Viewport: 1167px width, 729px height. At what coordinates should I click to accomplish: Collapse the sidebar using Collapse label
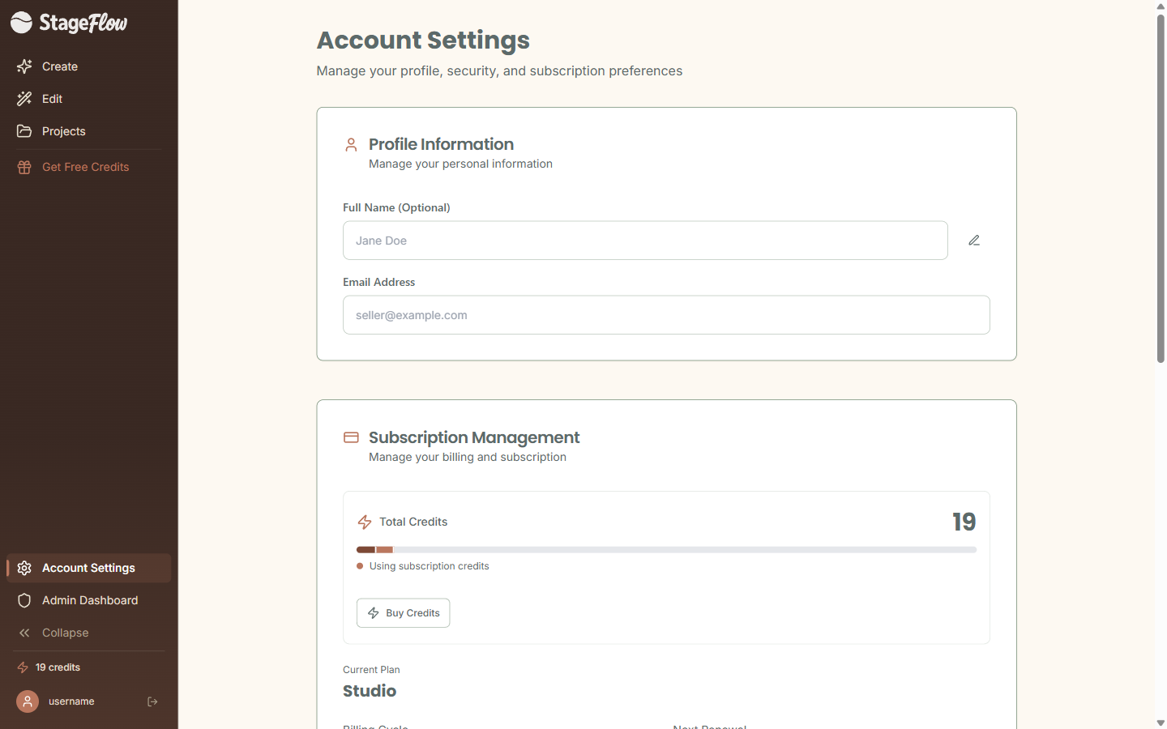click(66, 633)
